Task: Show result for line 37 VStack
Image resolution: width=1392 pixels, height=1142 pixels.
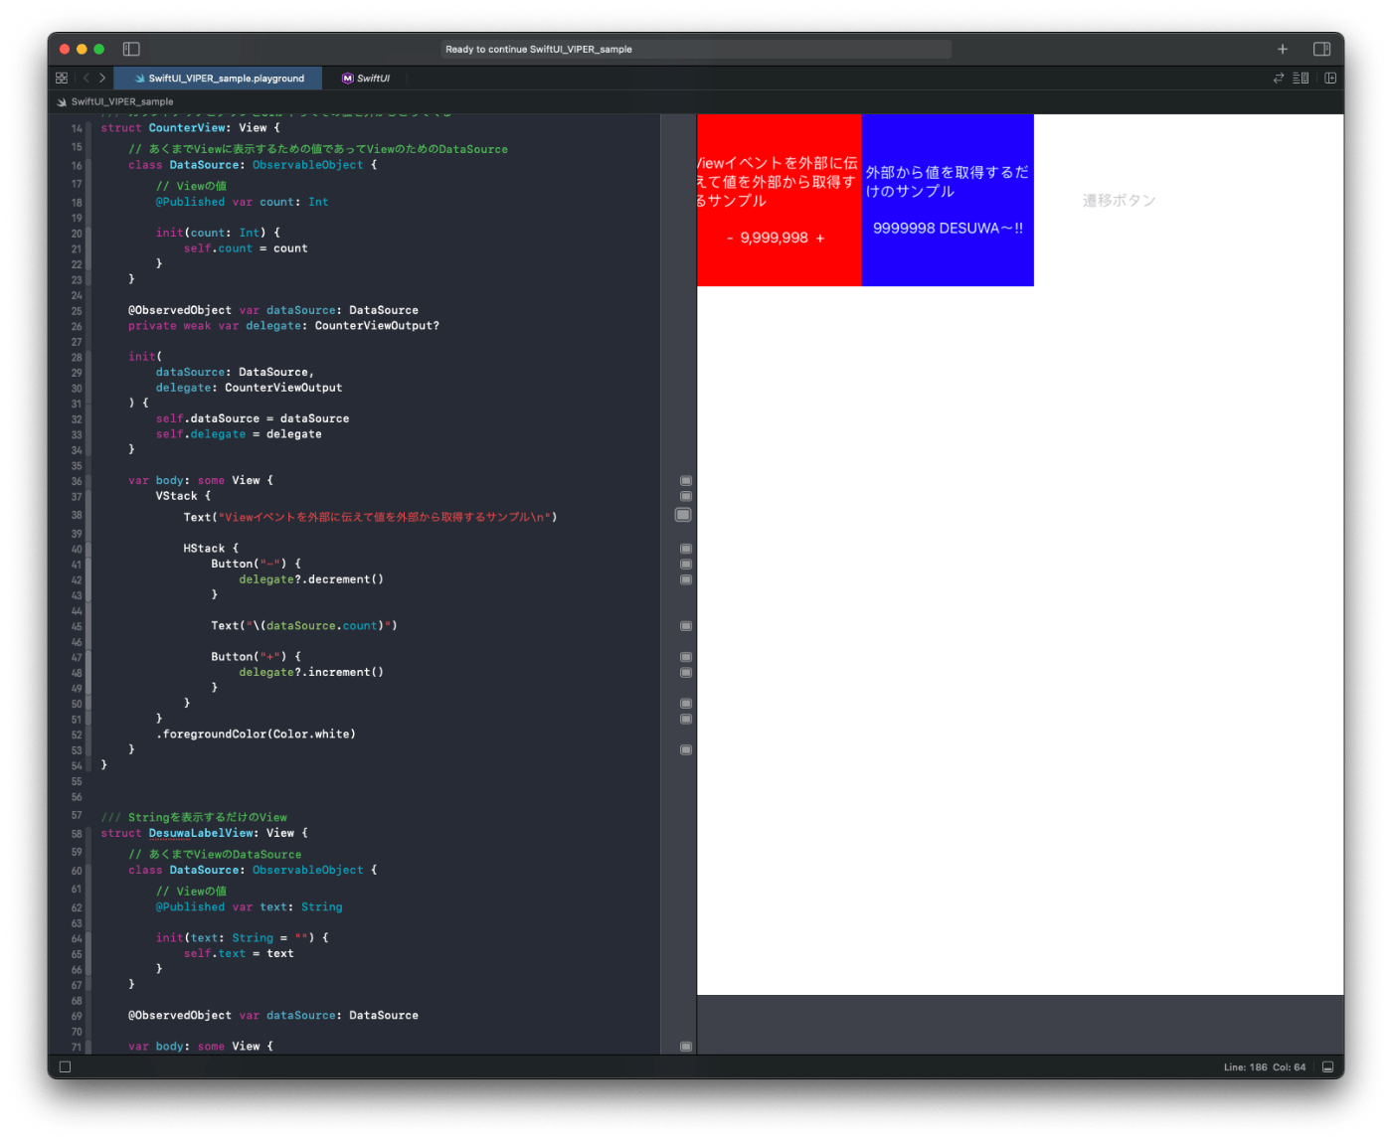Action: (685, 496)
